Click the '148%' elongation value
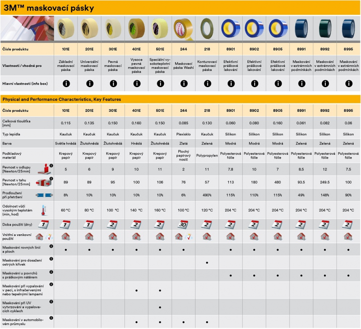The height and width of the screenshot is (329, 361). click(325, 195)
